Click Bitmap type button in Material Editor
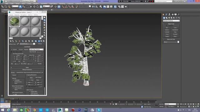This screenshot has width=200, height=112. tap(40, 44)
